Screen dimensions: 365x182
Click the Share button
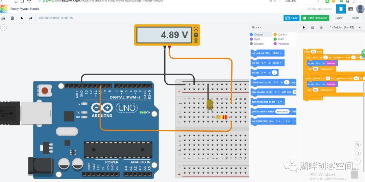(356, 18)
